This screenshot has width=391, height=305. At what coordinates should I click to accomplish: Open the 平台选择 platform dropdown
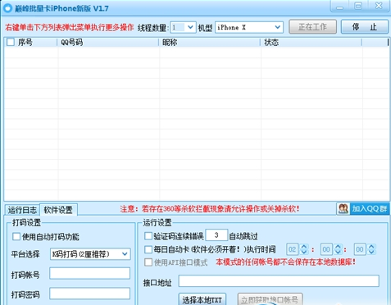pos(90,254)
